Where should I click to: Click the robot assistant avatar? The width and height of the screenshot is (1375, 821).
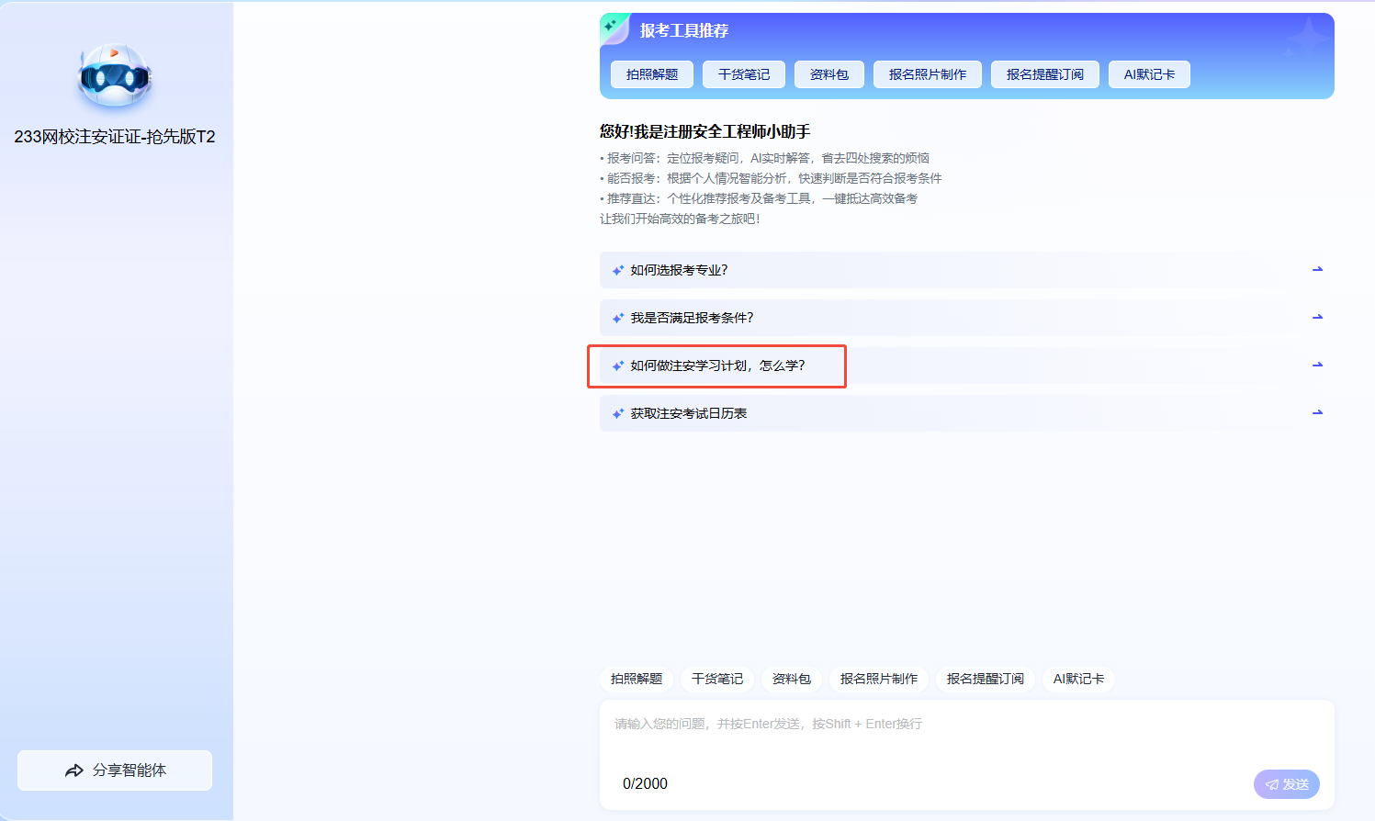(x=114, y=77)
